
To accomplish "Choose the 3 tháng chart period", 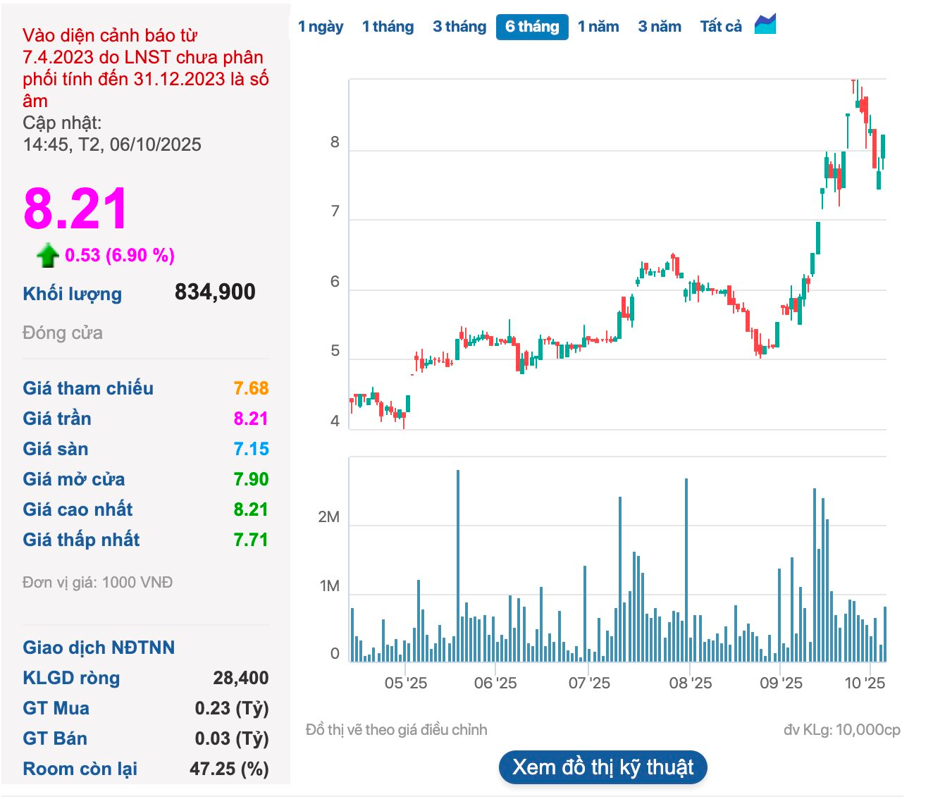I will point(459,27).
